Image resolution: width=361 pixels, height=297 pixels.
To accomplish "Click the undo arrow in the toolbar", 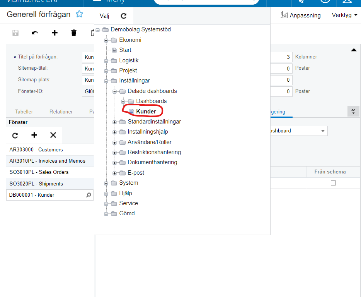I will point(35,33).
